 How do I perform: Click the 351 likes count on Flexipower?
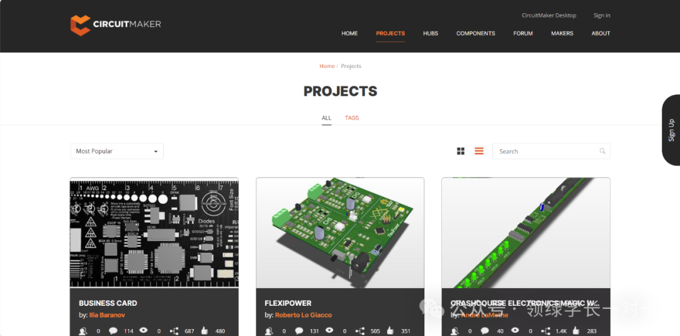coord(406,331)
